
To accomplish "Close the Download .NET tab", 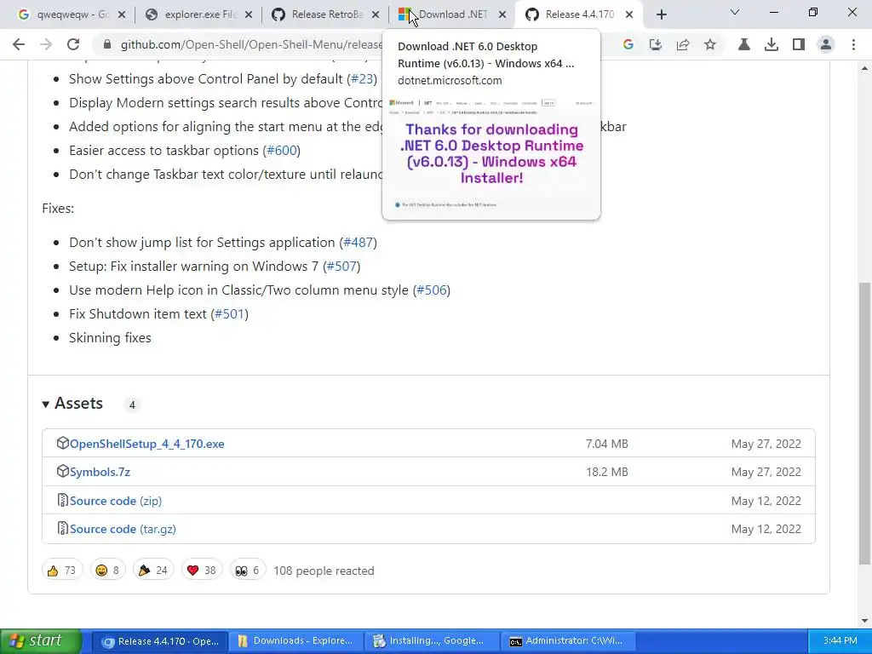I will tap(502, 15).
